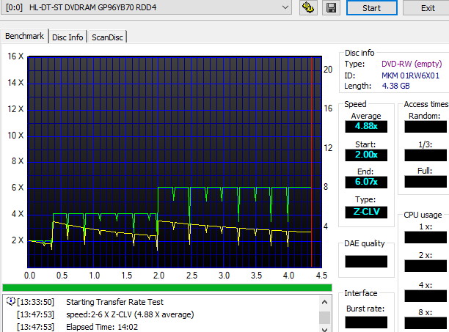Open the Disc Info tab
Screen dimensions: 449x332
coord(67,37)
